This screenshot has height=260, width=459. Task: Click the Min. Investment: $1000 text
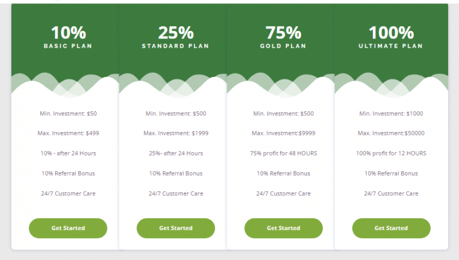pos(391,114)
